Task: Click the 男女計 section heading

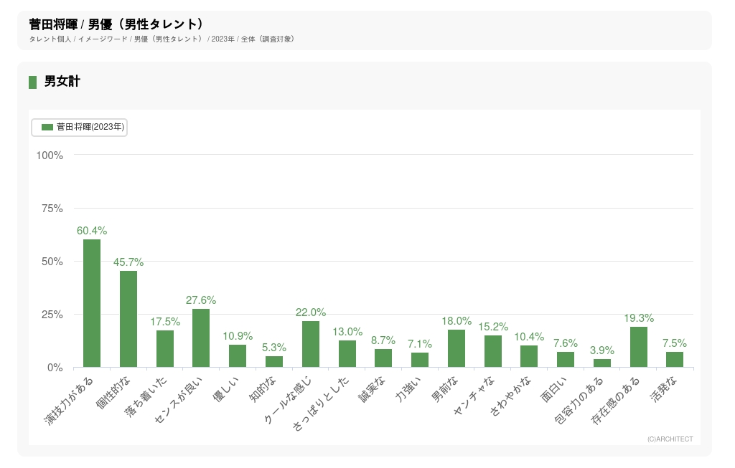Action: pyautogui.click(x=62, y=82)
